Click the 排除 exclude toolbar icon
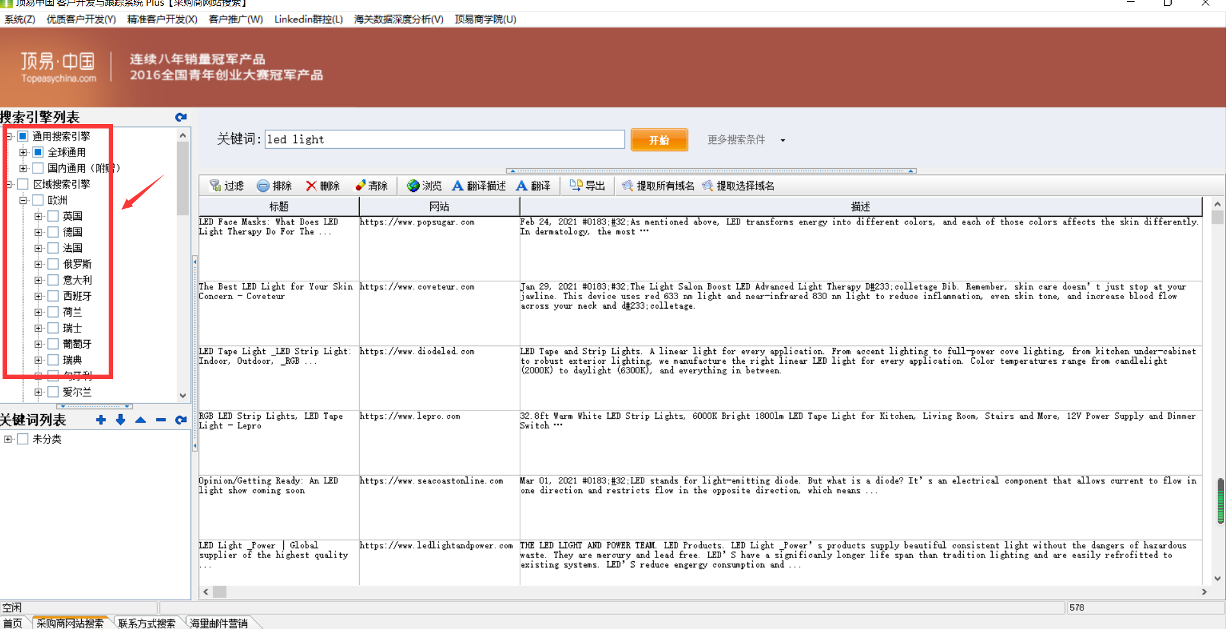The width and height of the screenshot is (1226, 629). [x=263, y=185]
